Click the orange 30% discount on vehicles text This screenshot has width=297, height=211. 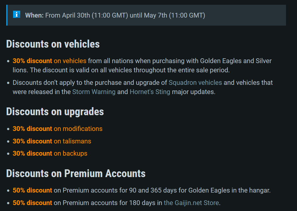click(49, 61)
